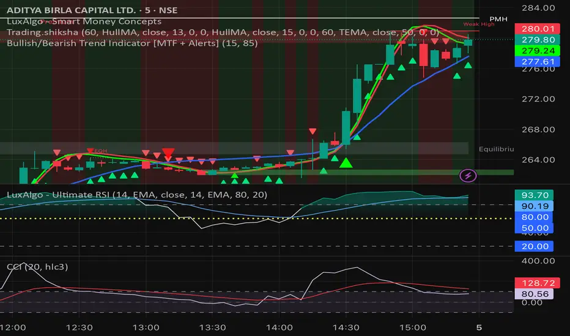Click the Weak High label
The image size is (570, 336).
pos(479,24)
